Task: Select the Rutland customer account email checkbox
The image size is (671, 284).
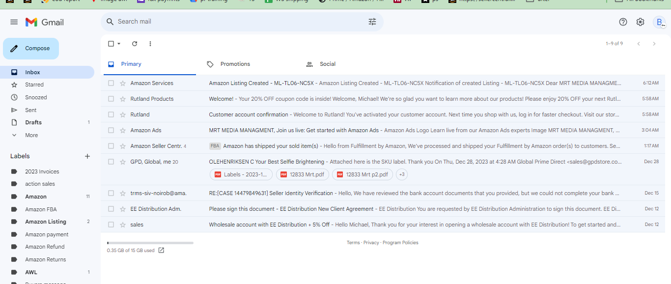Action: (111, 114)
